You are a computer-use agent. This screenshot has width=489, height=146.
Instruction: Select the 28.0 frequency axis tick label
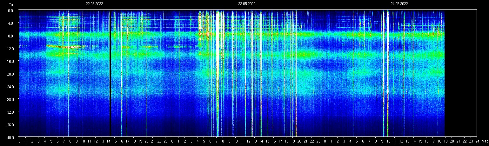11,99
